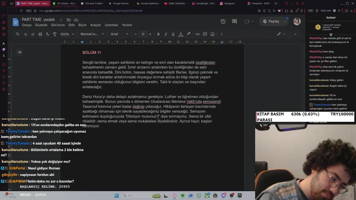Collapse the menus with chevron arrow
The width and height of the screenshot is (356, 200).
coord(295,34)
